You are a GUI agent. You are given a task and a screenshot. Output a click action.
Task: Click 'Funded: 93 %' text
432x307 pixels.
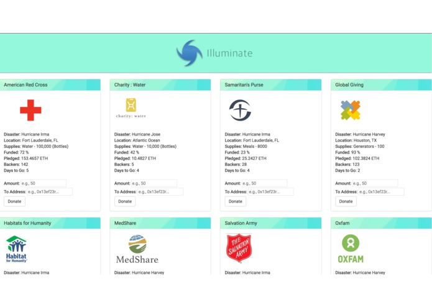347,152
